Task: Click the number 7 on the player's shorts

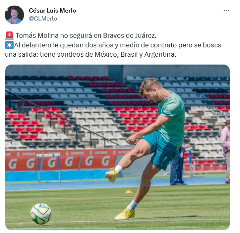Action: tap(165, 159)
